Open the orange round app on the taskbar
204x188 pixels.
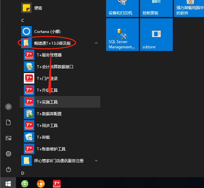coord(41,184)
